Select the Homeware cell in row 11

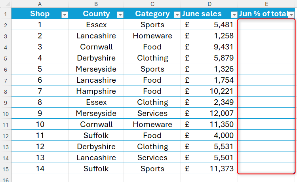(x=152, y=124)
